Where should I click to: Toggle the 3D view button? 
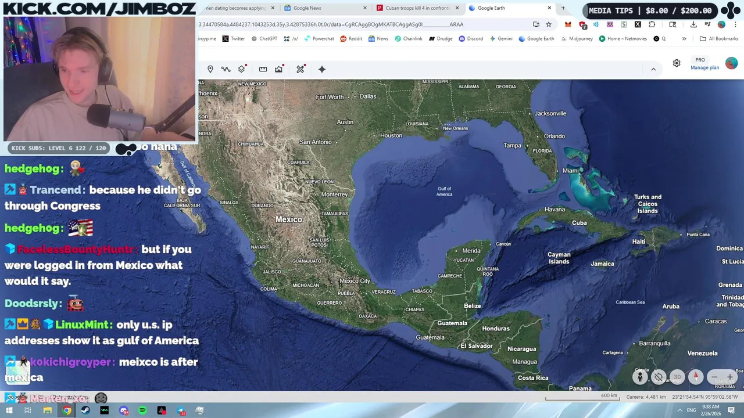tap(677, 377)
